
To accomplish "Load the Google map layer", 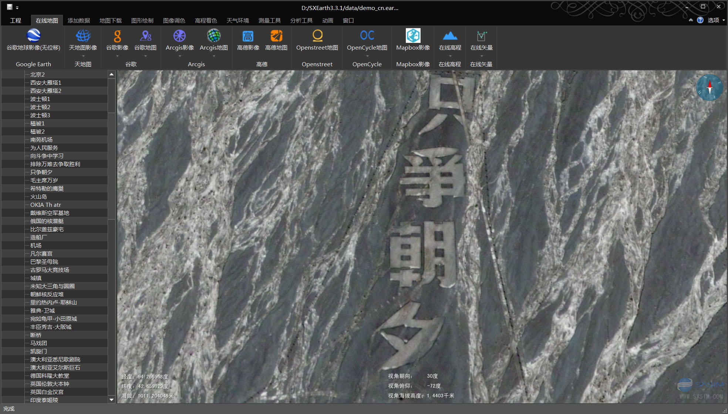I will pos(145,40).
